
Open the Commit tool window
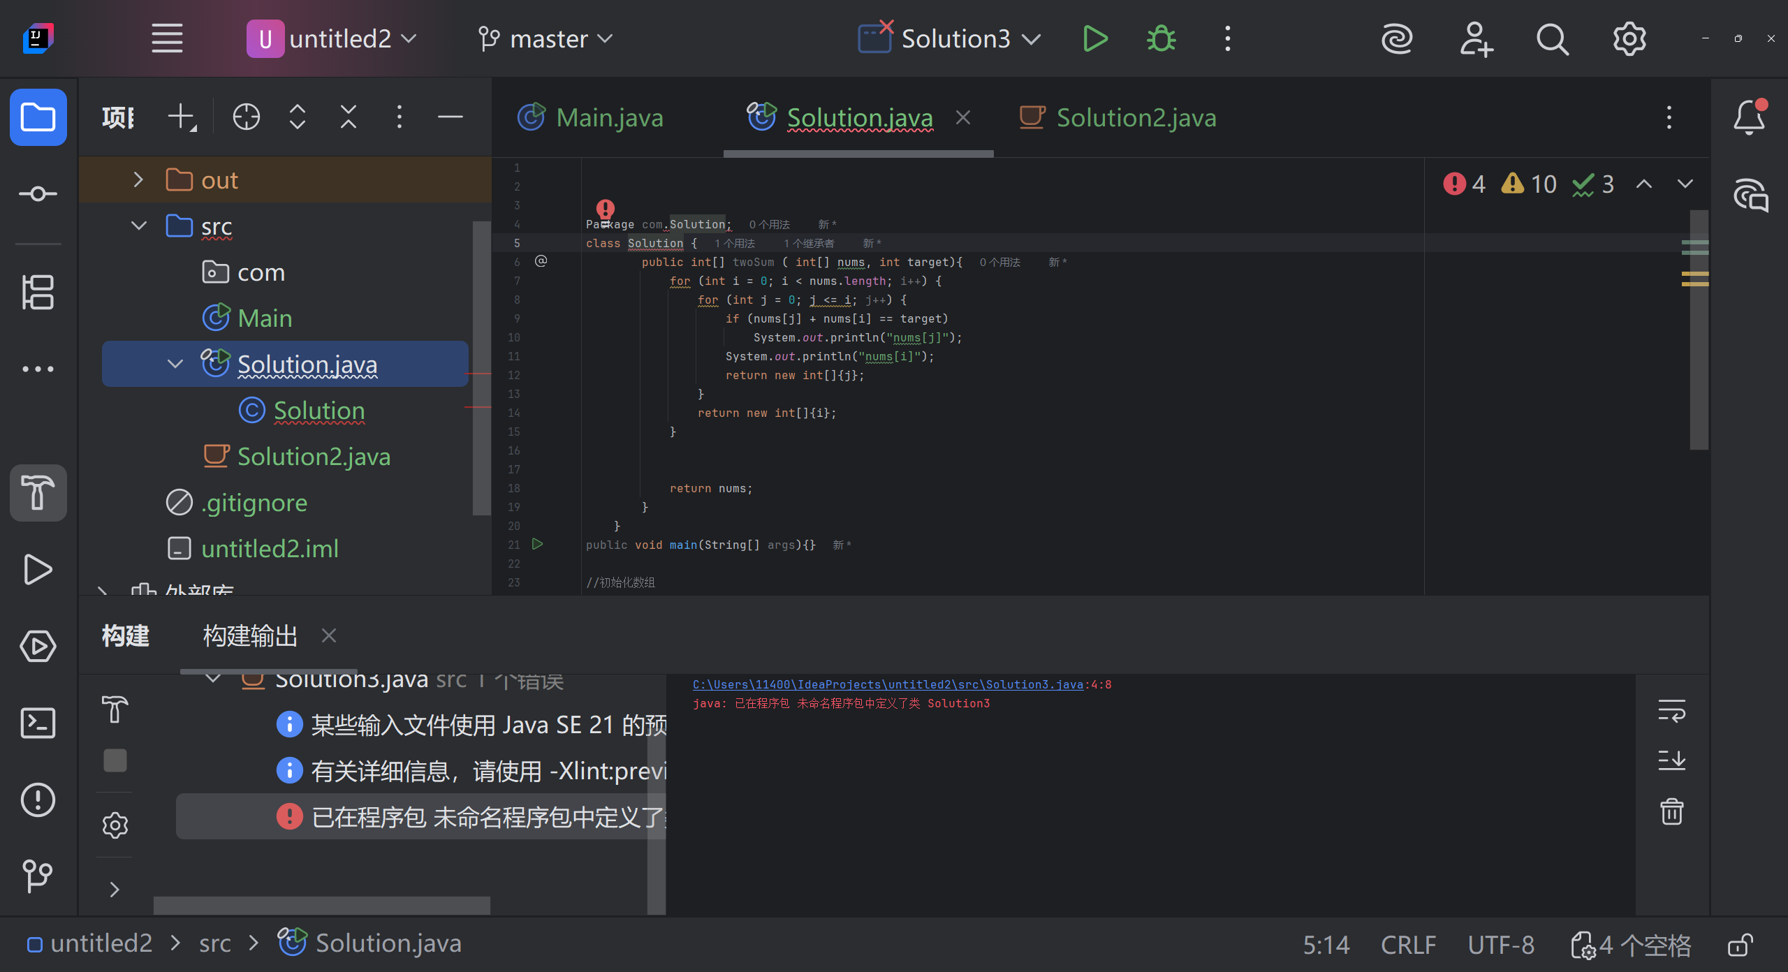point(38,193)
